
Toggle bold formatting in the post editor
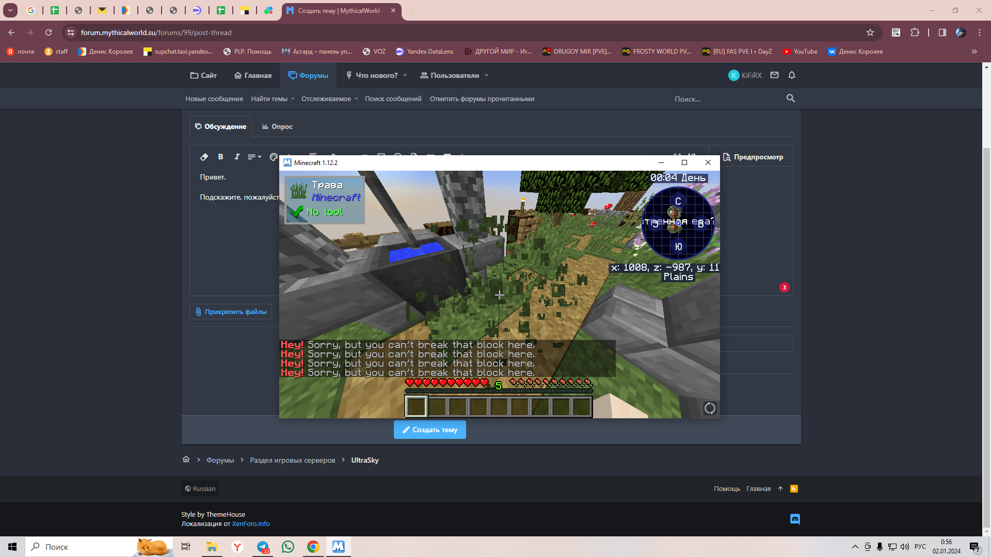click(220, 157)
